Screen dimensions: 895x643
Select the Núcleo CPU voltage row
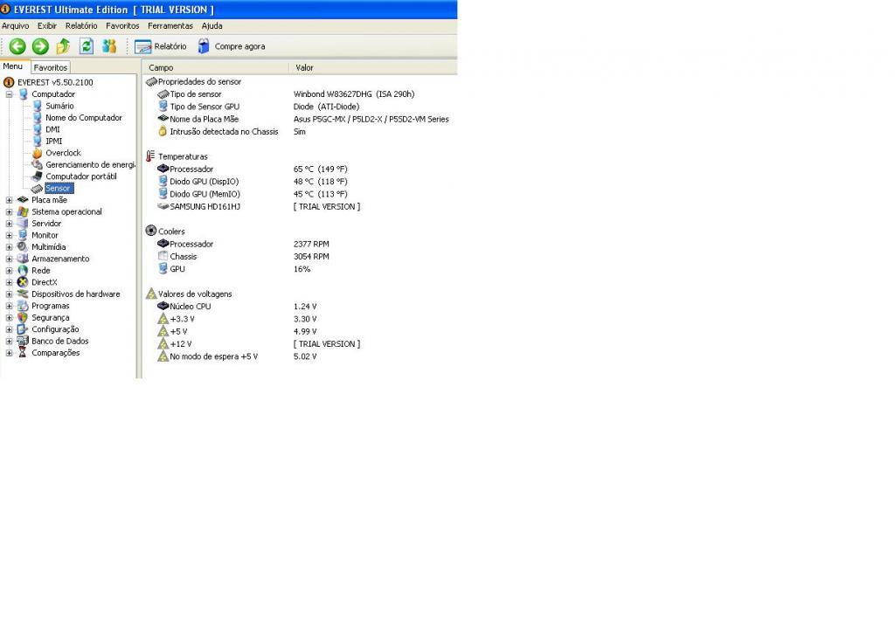pyautogui.click(x=300, y=307)
